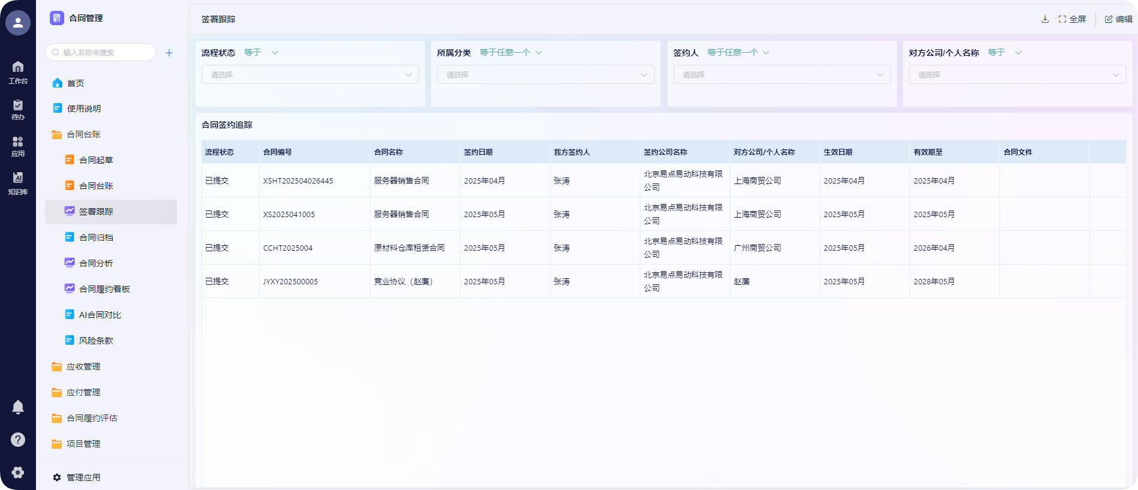The image size is (1138, 490).
Task: Open 待办 tasks icon
Action: click(x=18, y=109)
